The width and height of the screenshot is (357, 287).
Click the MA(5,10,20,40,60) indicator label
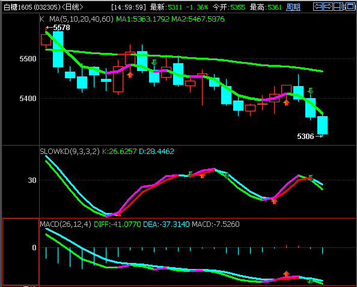pos(81,19)
